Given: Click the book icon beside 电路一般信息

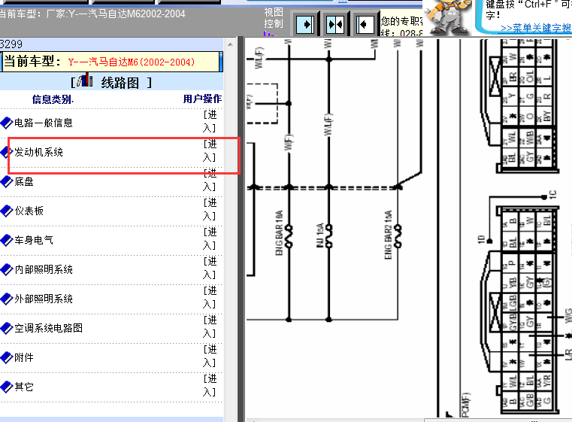Looking at the screenshot, I should [7, 123].
